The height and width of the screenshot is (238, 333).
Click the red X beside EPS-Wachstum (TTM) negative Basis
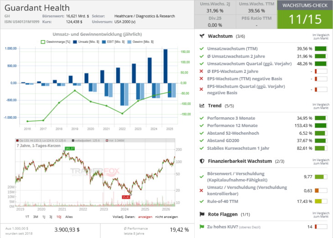pyautogui.click(x=202, y=79)
